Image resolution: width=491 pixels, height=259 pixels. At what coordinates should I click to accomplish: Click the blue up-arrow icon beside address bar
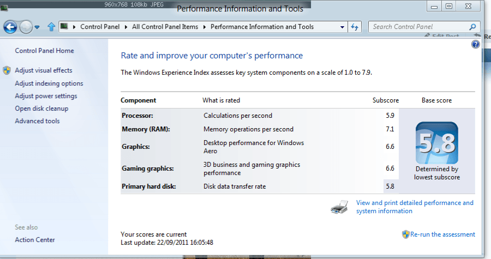51,27
